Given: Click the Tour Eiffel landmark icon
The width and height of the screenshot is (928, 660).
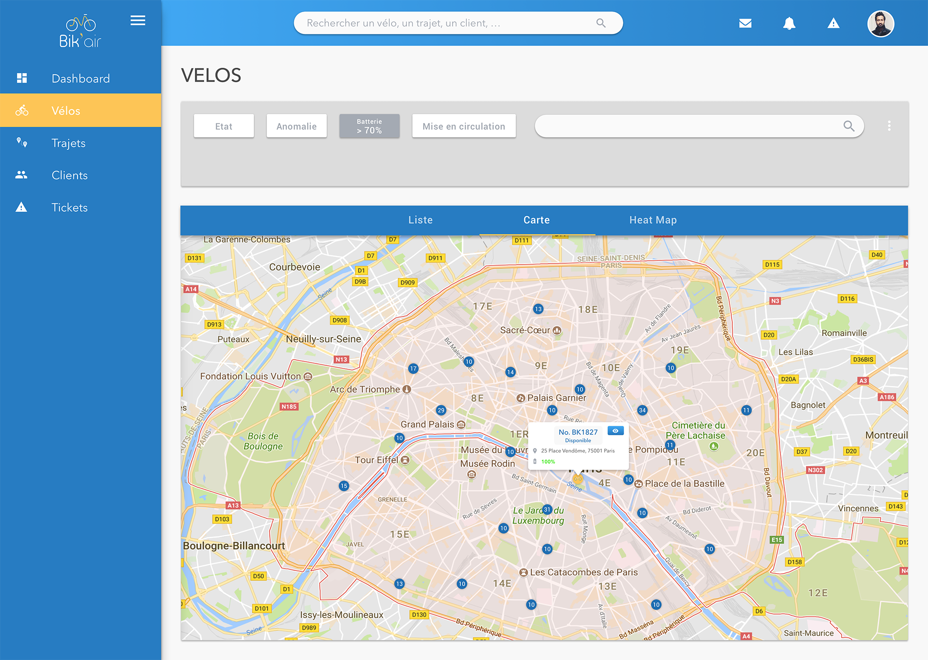Looking at the screenshot, I should tap(405, 460).
